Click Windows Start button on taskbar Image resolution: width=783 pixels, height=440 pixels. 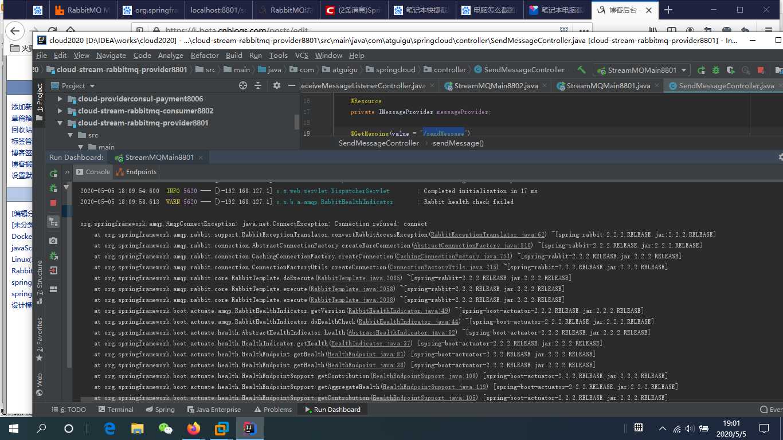pyautogui.click(x=13, y=428)
